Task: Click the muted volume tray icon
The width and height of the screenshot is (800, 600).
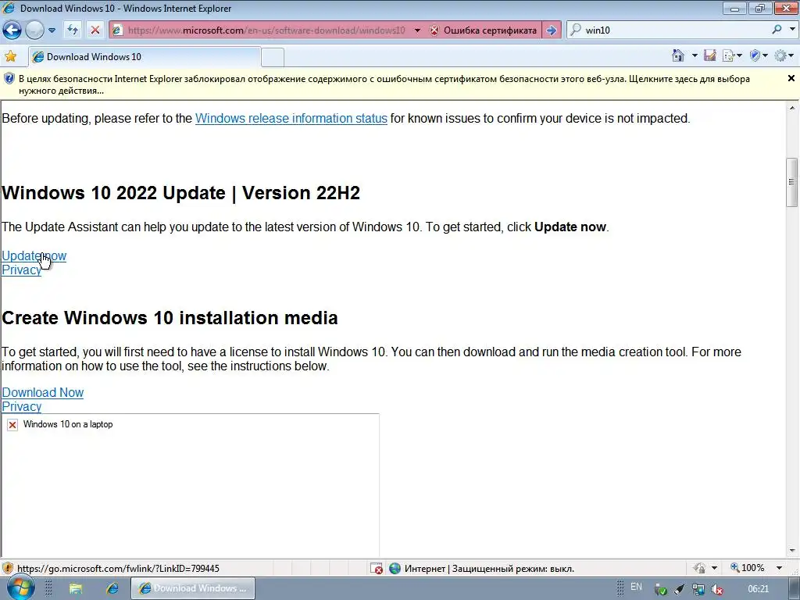Action: click(x=717, y=589)
